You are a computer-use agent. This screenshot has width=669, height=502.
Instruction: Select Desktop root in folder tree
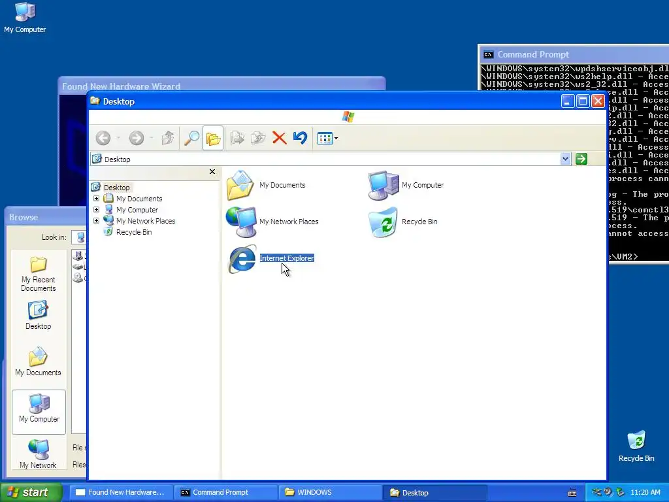point(116,188)
